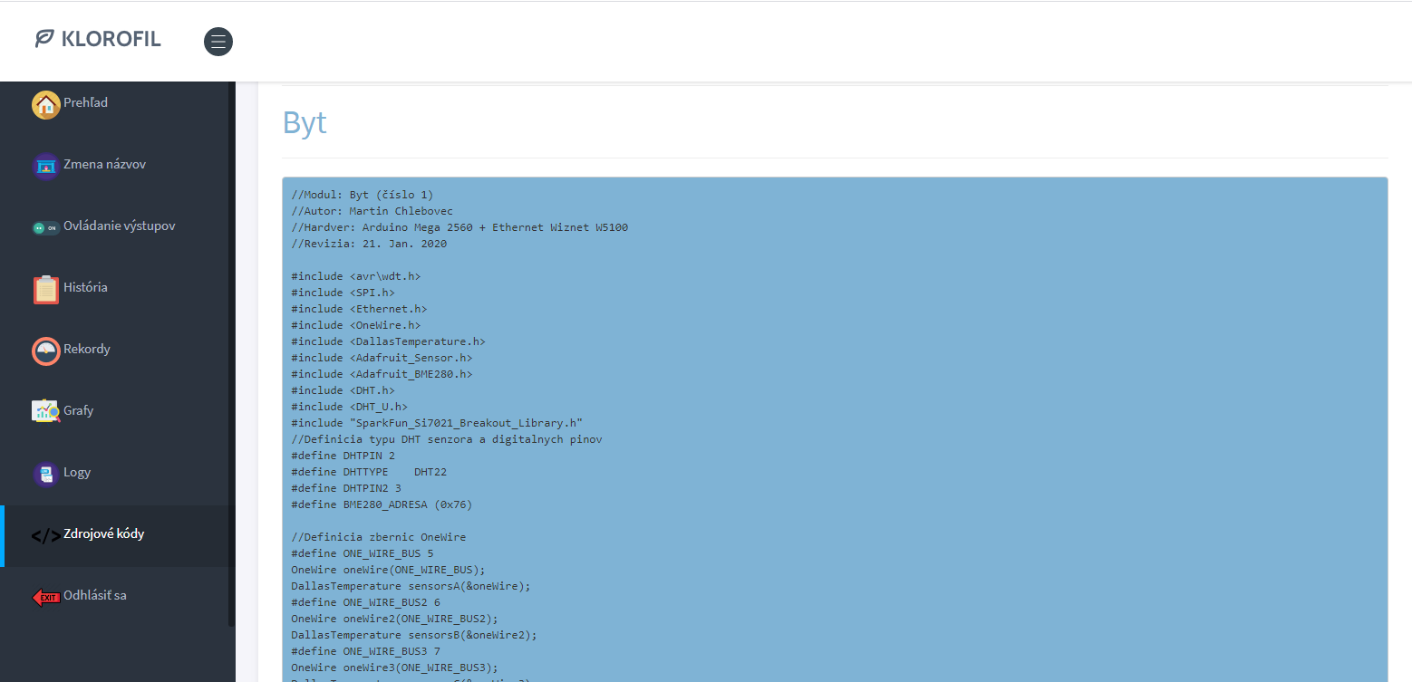
Task: Click '#define DHTTYPE DHT22' line
Action: tap(369, 472)
